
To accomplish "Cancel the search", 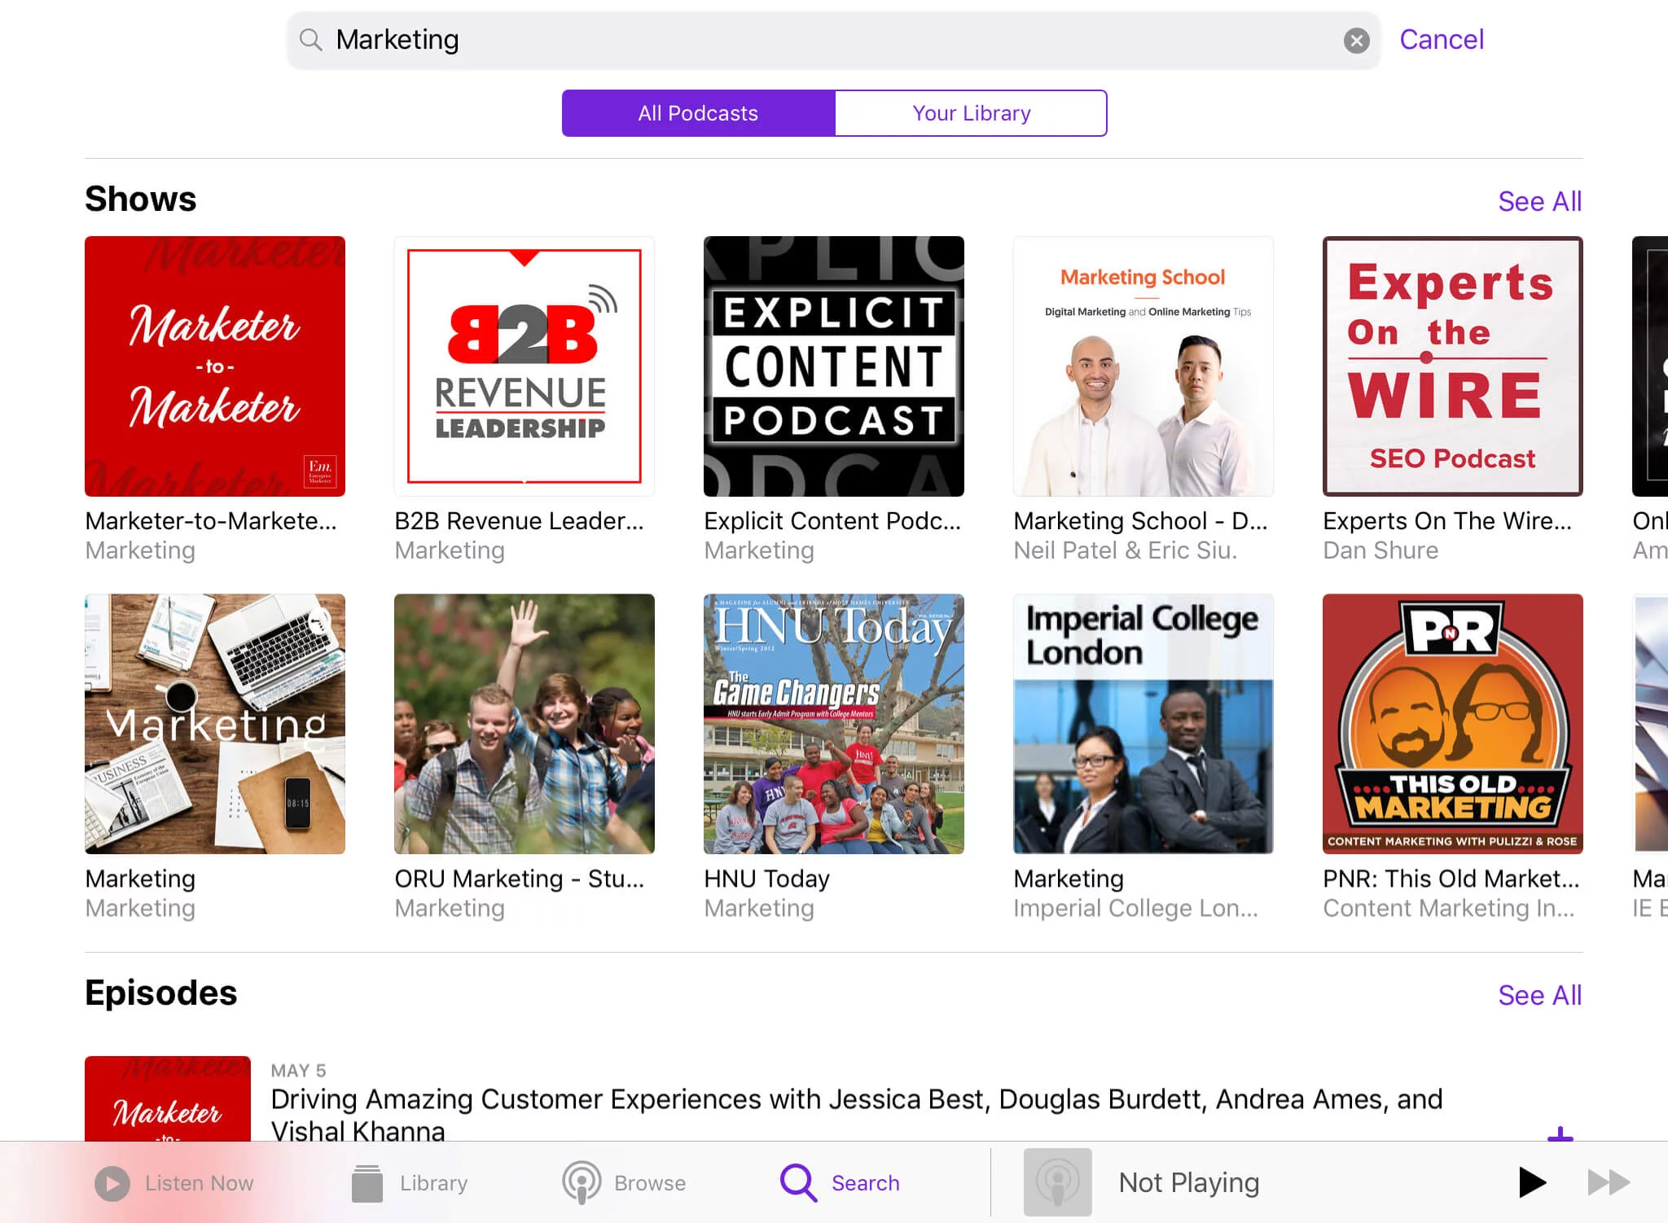I will (1441, 39).
